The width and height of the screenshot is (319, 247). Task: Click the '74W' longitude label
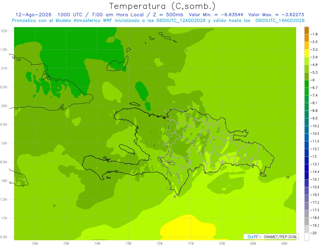[x=97, y=244]
